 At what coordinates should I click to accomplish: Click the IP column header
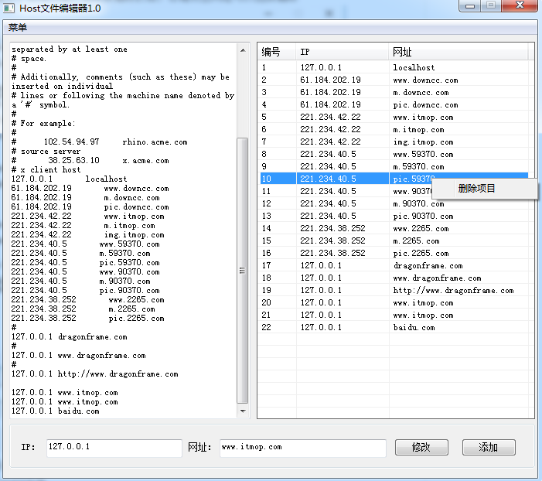(342, 52)
